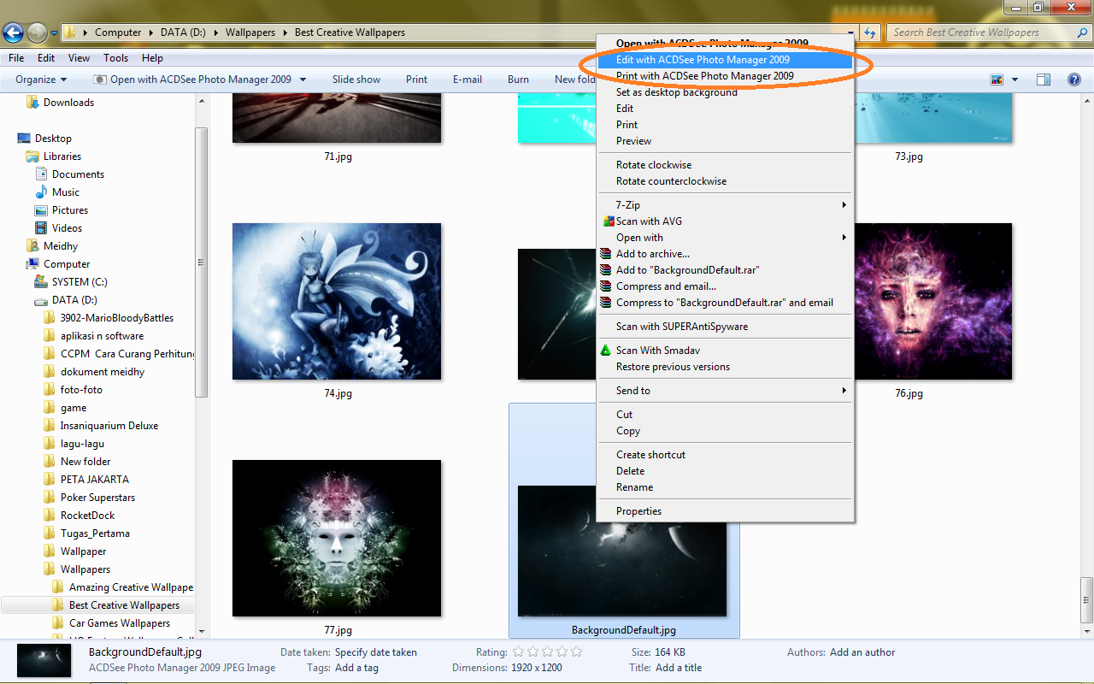The image size is (1094, 684).
Task: Click the Pictures library icon
Action: (x=41, y=210)
